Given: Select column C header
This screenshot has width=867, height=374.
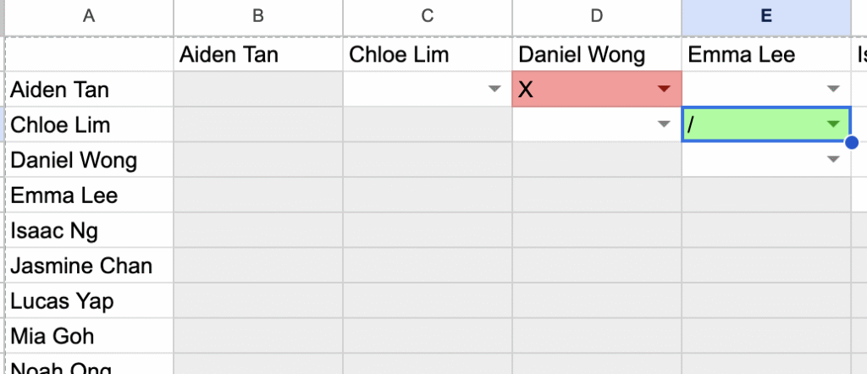Looking at the screenshot, I should [427, 17].
